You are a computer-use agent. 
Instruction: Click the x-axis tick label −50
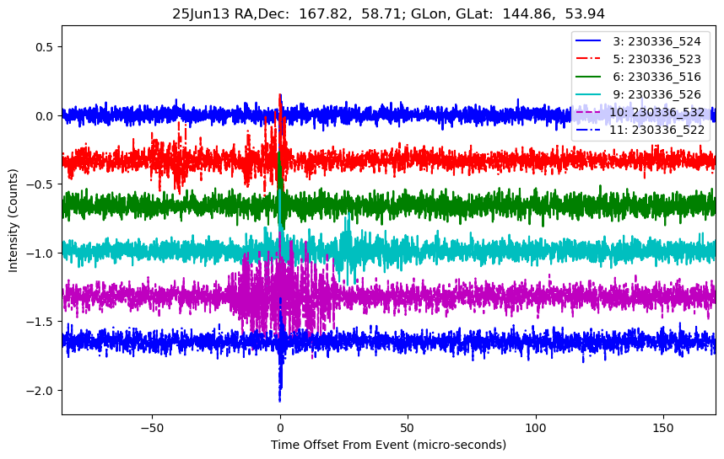[x=152, y=426]
